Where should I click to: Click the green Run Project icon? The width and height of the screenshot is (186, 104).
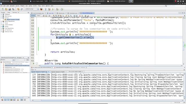click(53, 9)
